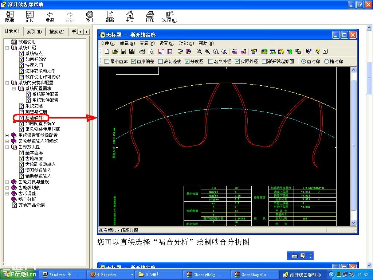This screenshot has width=373, height=280.
Task: Click the gears icon in 渐开线齿廓 toolbar
Action: [x=298, y=51]
